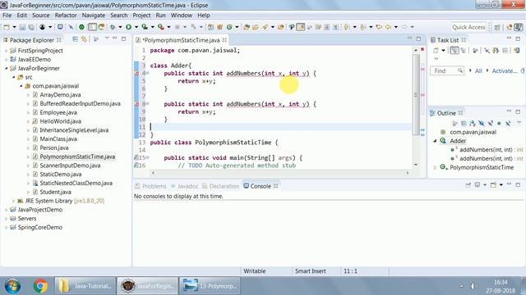Click the Save toolbar icon
Viewport: 526px width, 295px height.
[x=22, y=27]
